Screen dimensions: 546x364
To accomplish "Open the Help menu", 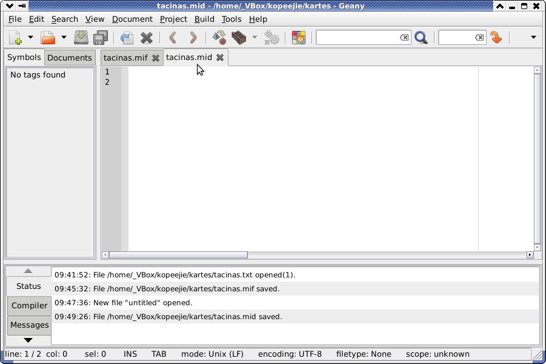I will (x=258, y=19).
